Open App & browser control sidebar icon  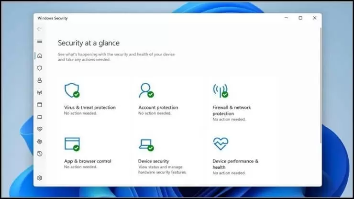click(40, 105)
